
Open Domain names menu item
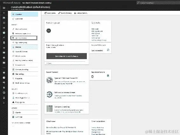(24, 56)
